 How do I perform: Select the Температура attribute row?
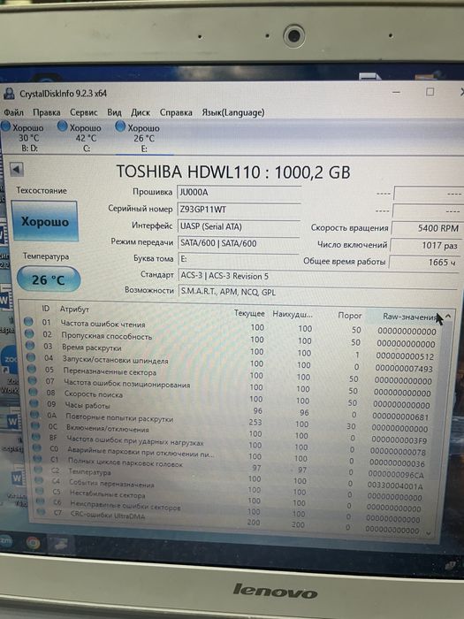(x=231, y=478)
